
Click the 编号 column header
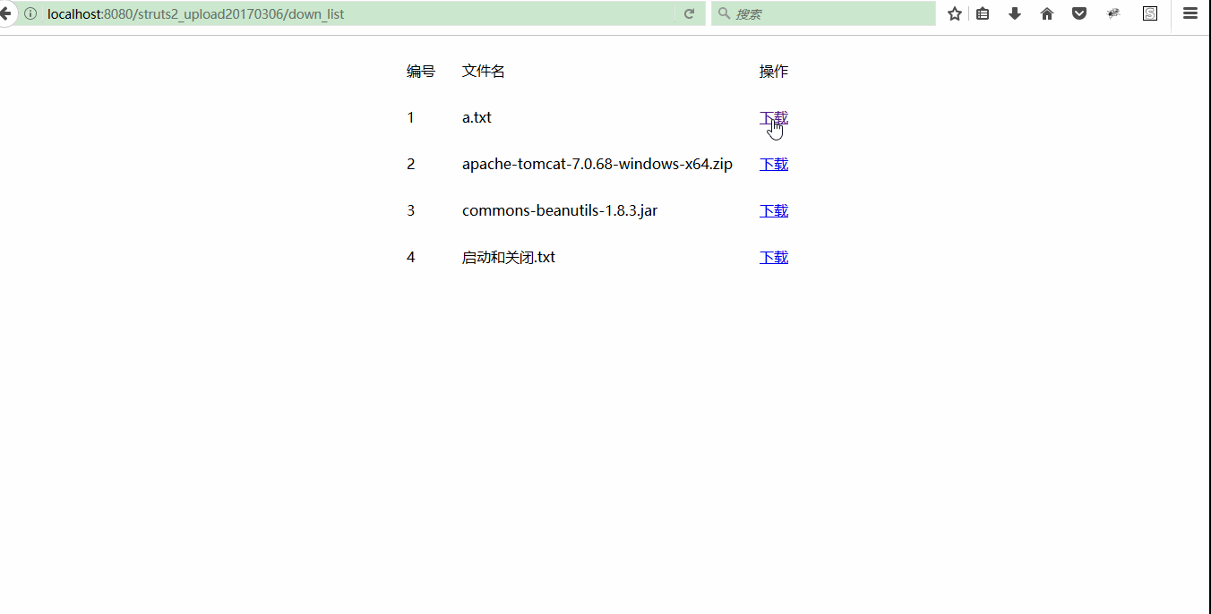click(421, 71)
